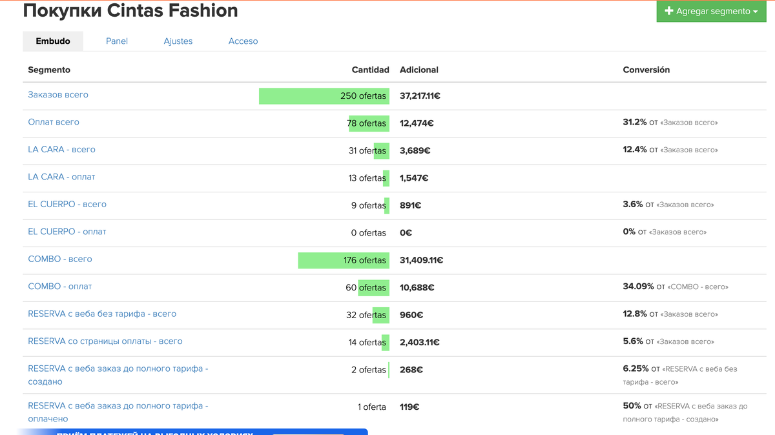Screen dimensions: 775x435
Task: Open RESERVA с веба заказ до полного тарифа - оплачено
Action: pyautogui.click(x=118, y=412)
